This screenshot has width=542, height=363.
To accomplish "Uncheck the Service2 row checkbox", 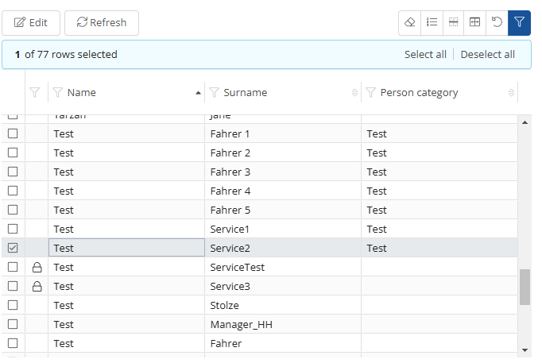I will (x=13, y=248).
